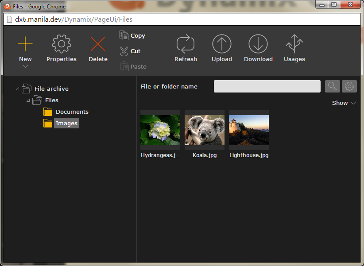Viewport: 364px width, 266px height.
Task: Refresh the file list
Action: click(x=186, y=44)
